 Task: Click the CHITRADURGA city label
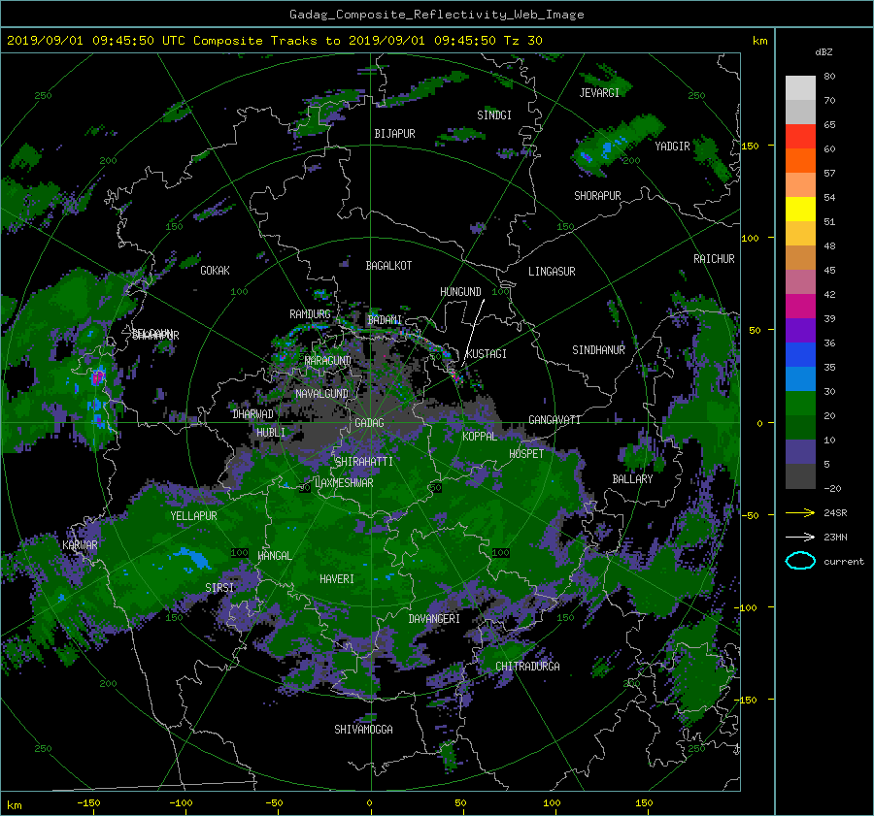(x=527, y=667)
